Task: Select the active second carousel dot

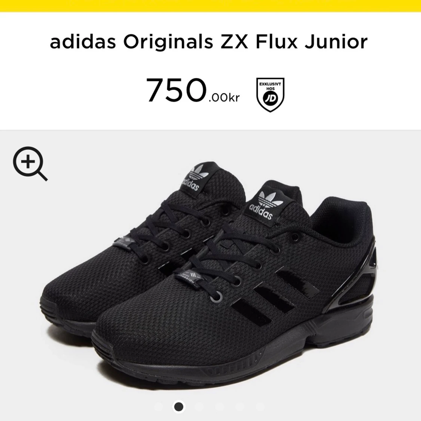Action: [x=179, y=406]
